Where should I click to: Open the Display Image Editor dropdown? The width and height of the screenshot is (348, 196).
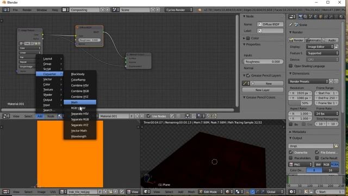click(320, 47)
